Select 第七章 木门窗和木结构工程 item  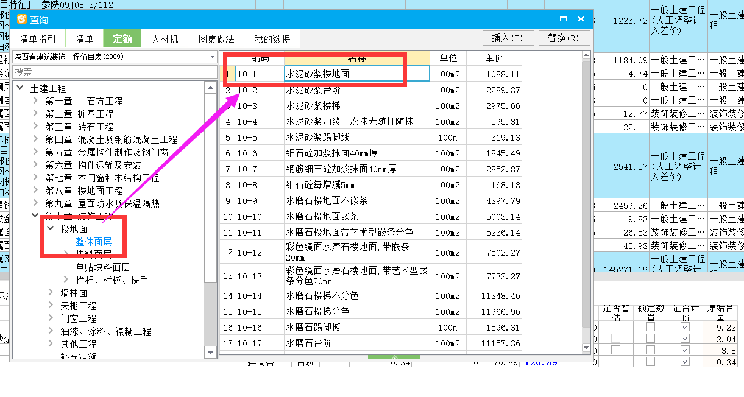click(102, 178)
